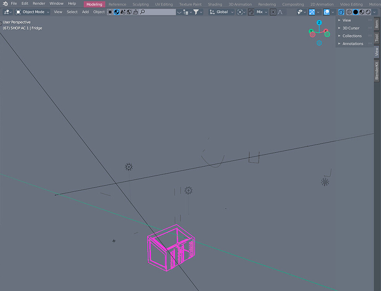381x291 pixels.
Task: Open the Help menu
Action: pos(72,3)
